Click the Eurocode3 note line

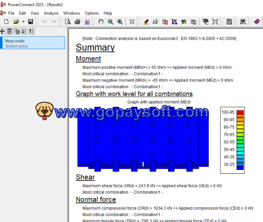tap(159, 39)
